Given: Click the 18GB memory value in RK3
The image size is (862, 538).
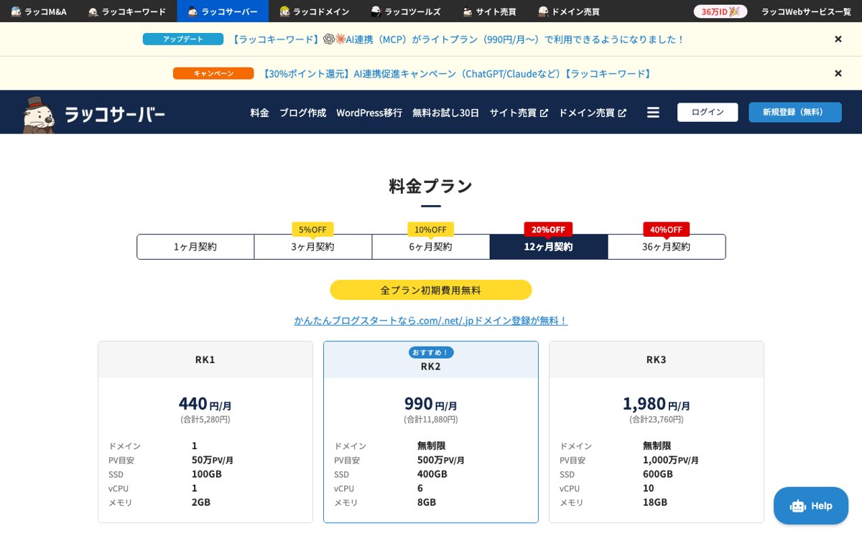Looking at the screenshot, I should [655, 502].
